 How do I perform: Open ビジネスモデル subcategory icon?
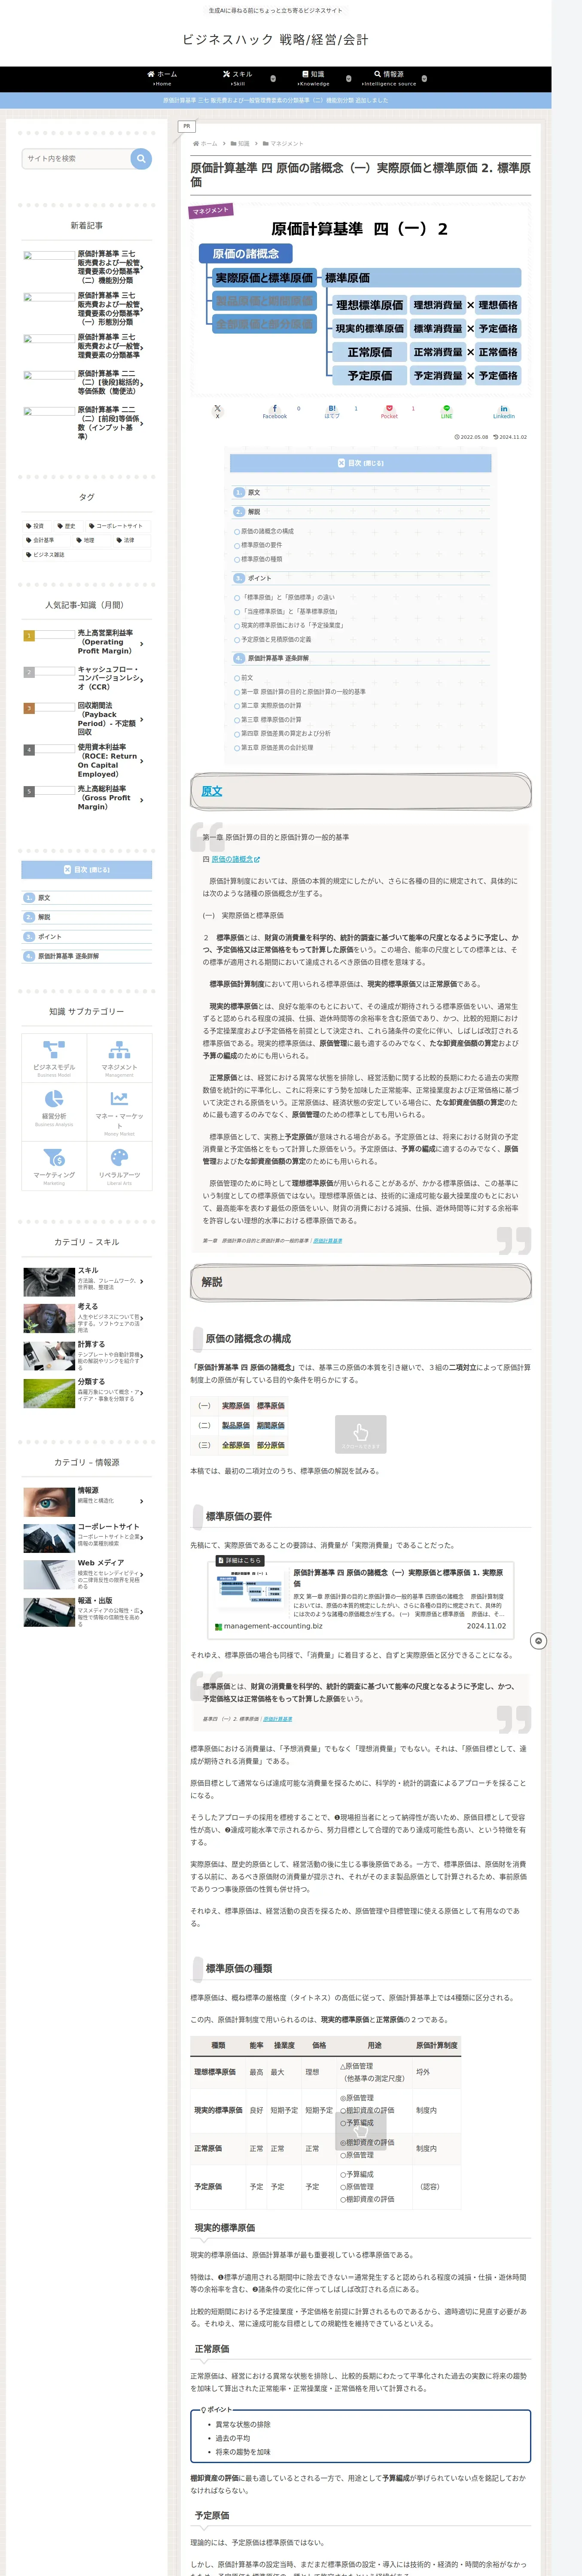[54, 1057]
